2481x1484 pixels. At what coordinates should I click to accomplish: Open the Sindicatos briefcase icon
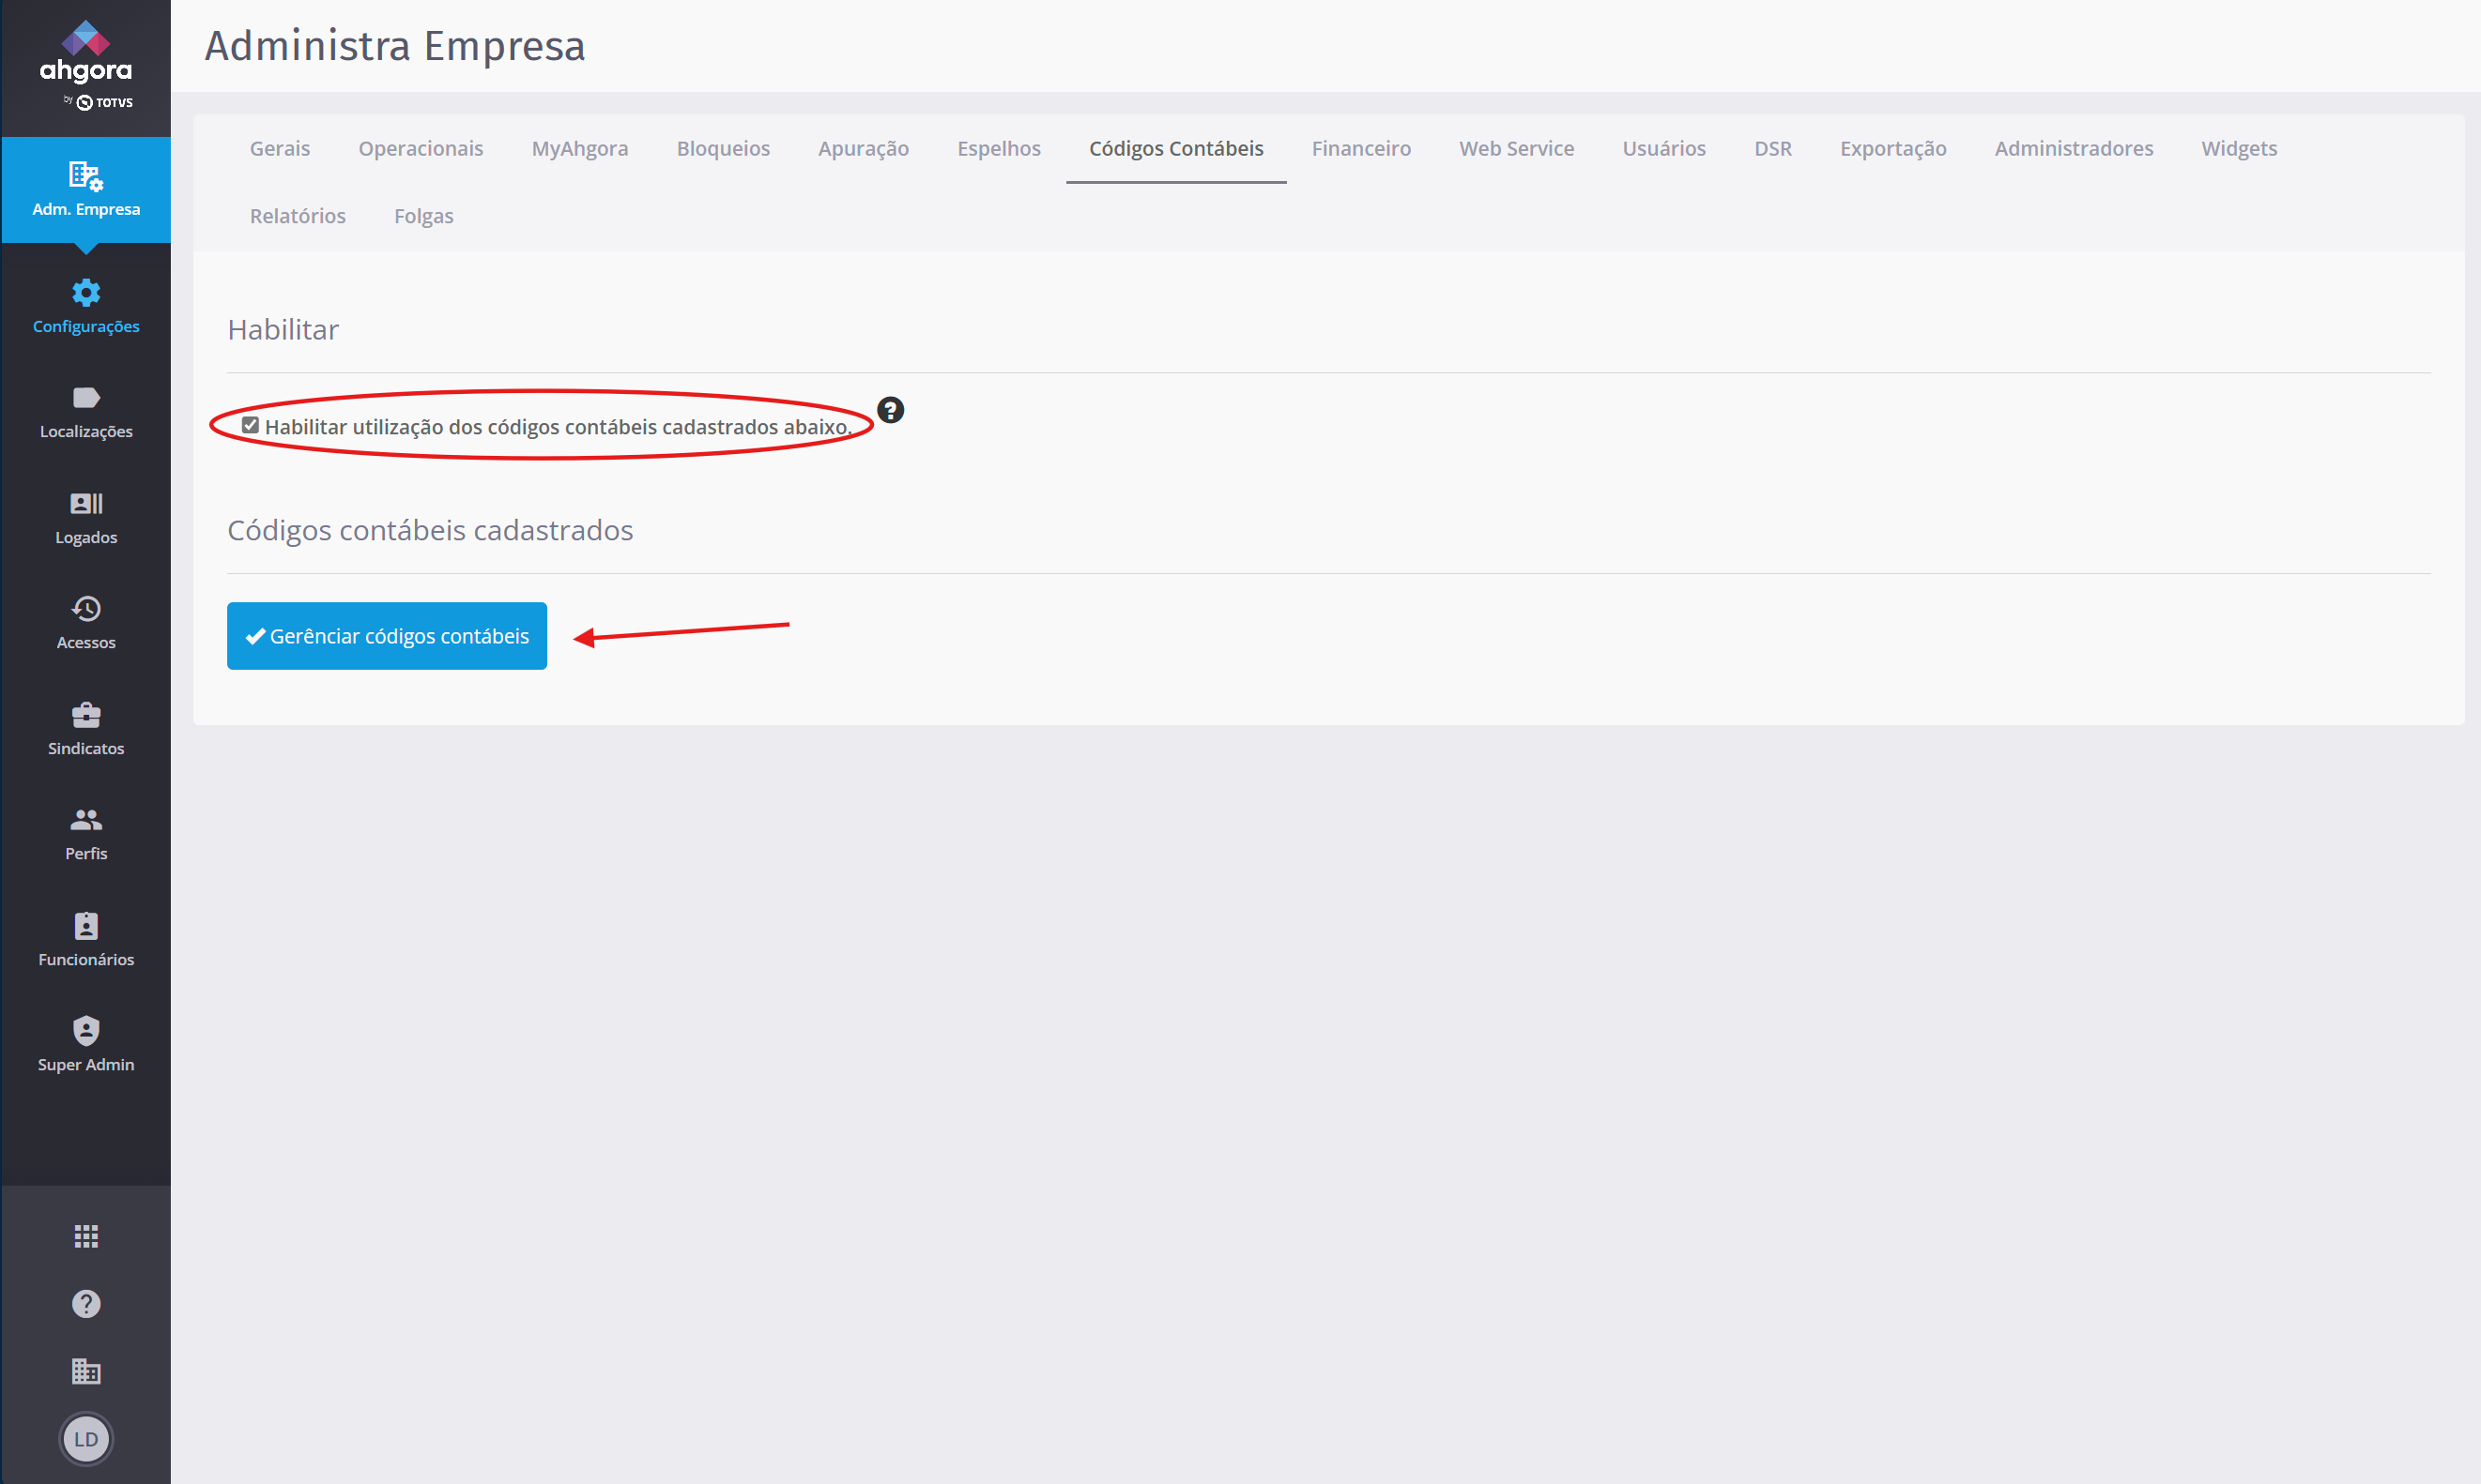[86, 714]
